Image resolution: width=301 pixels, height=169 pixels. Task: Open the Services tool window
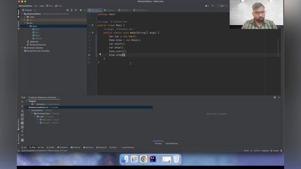[x=88, y=147]
